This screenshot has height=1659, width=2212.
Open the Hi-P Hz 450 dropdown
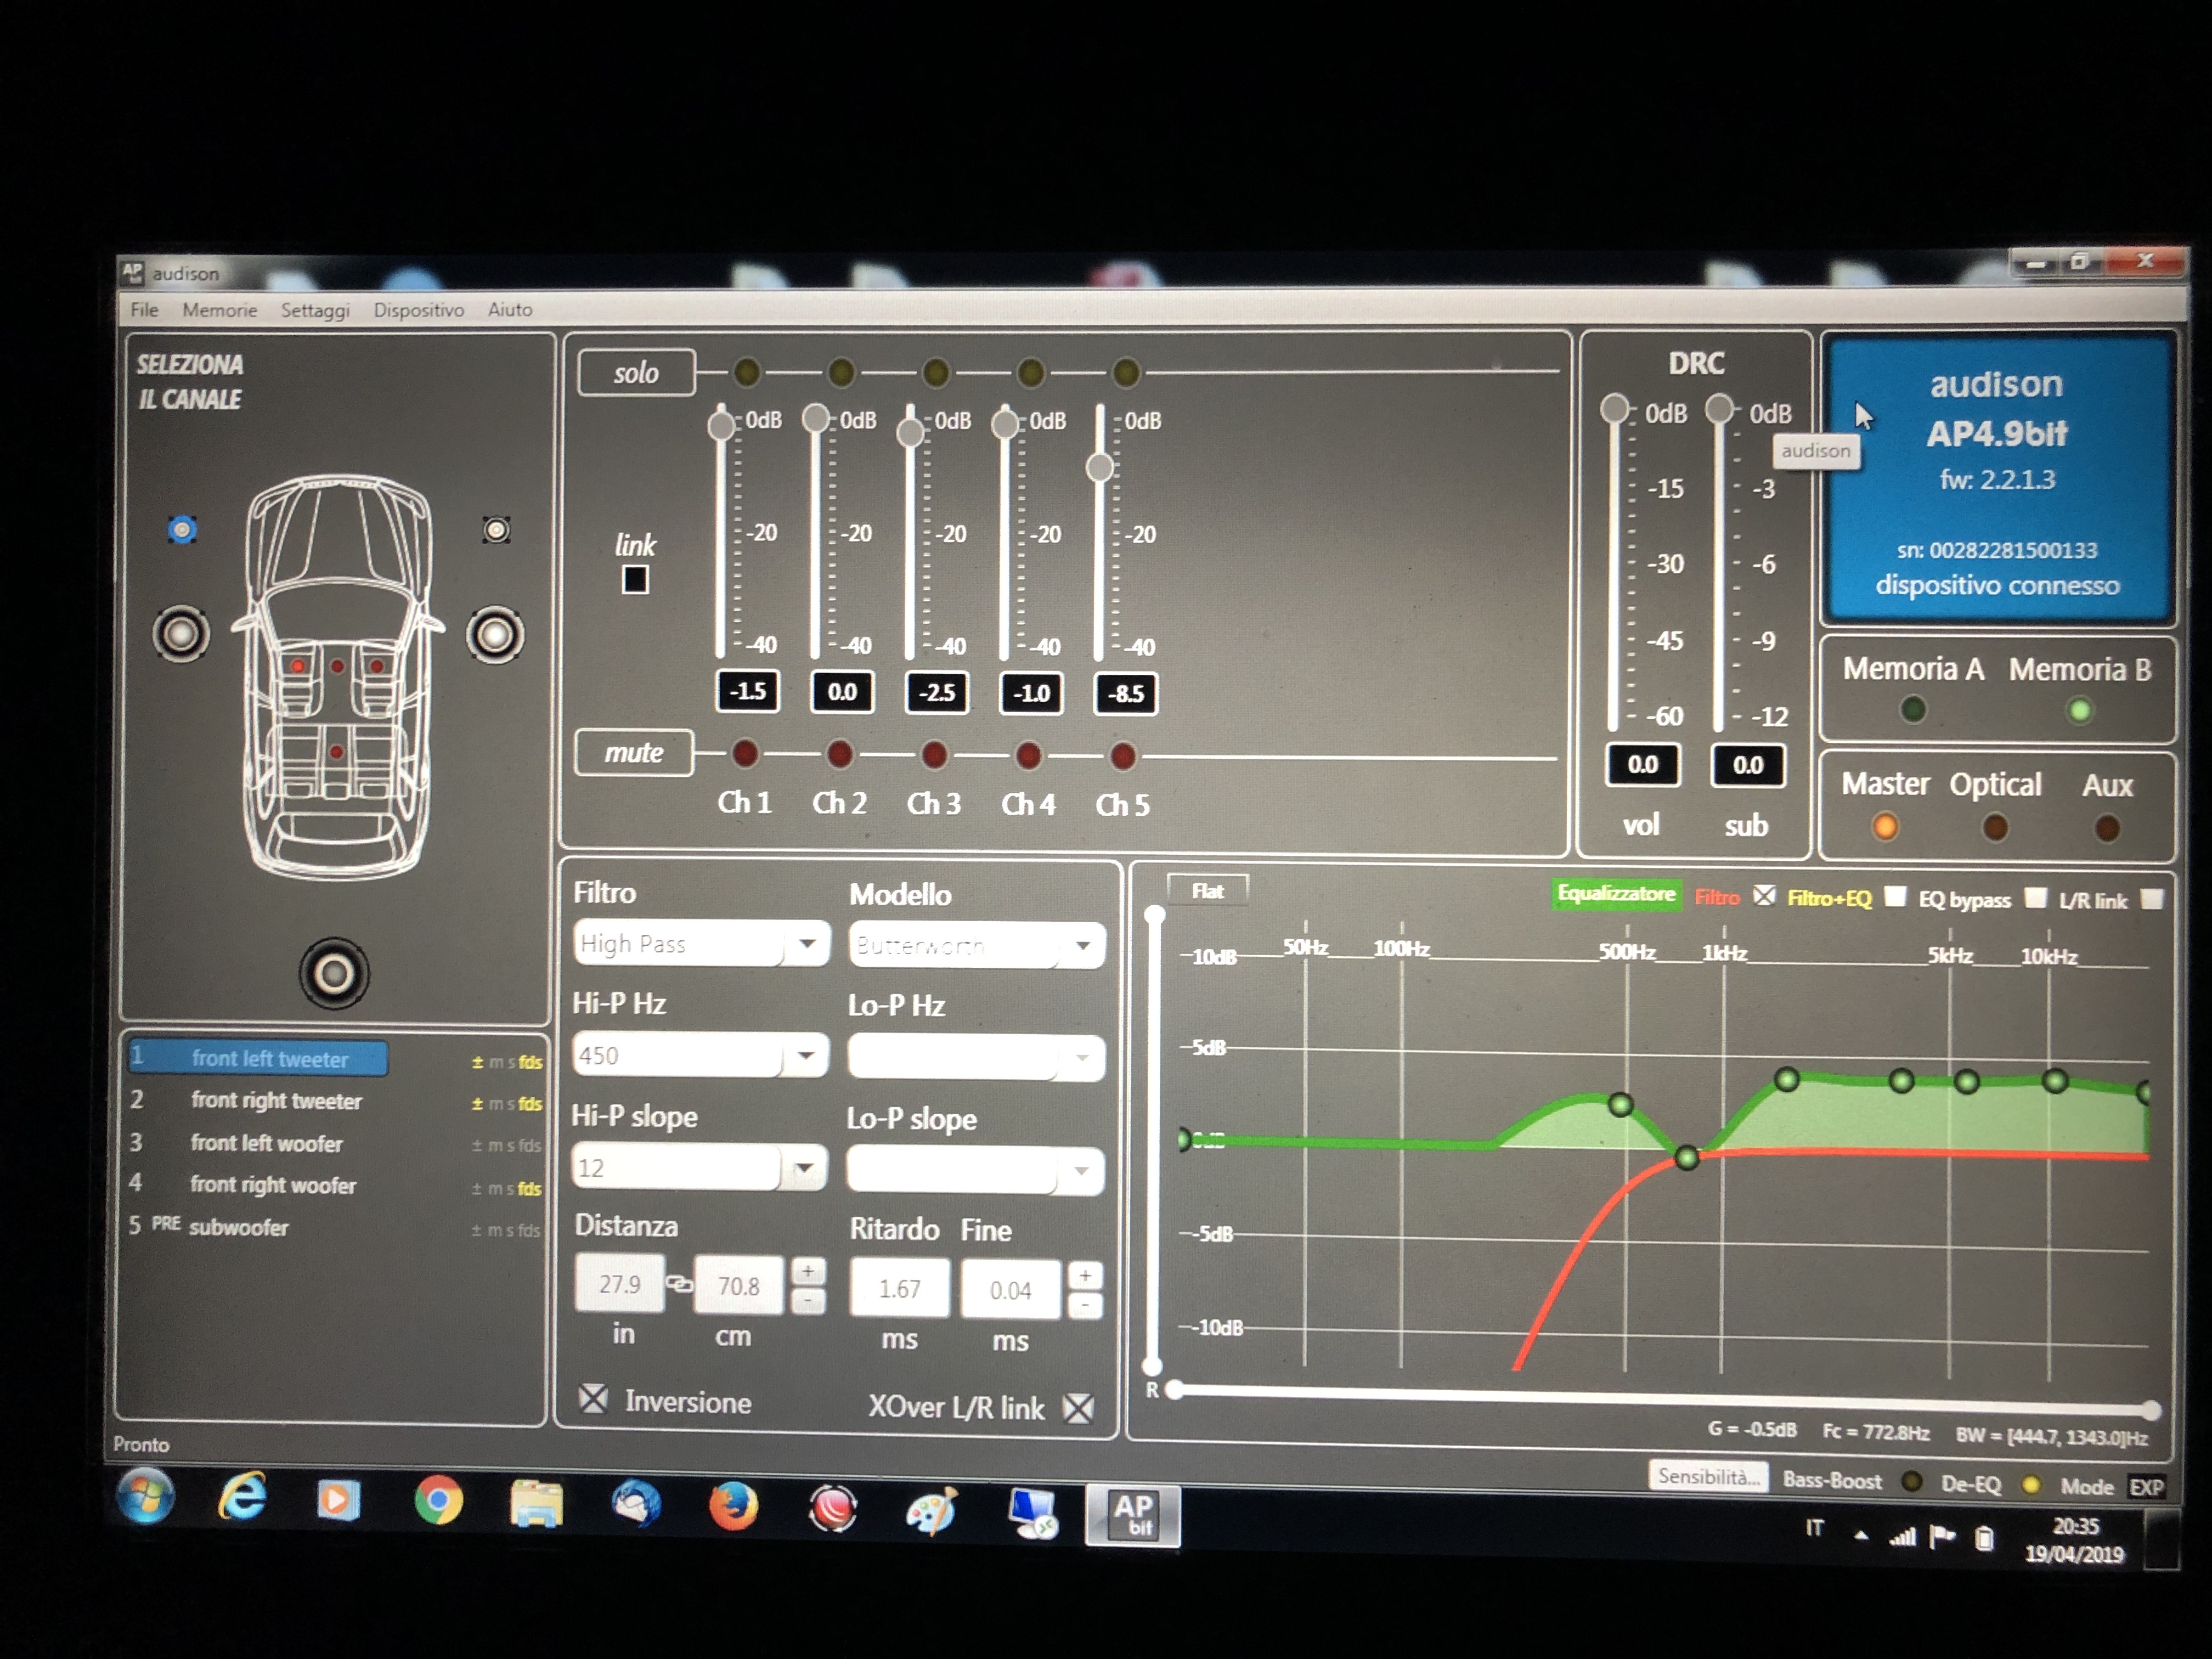click(700, 1055)
